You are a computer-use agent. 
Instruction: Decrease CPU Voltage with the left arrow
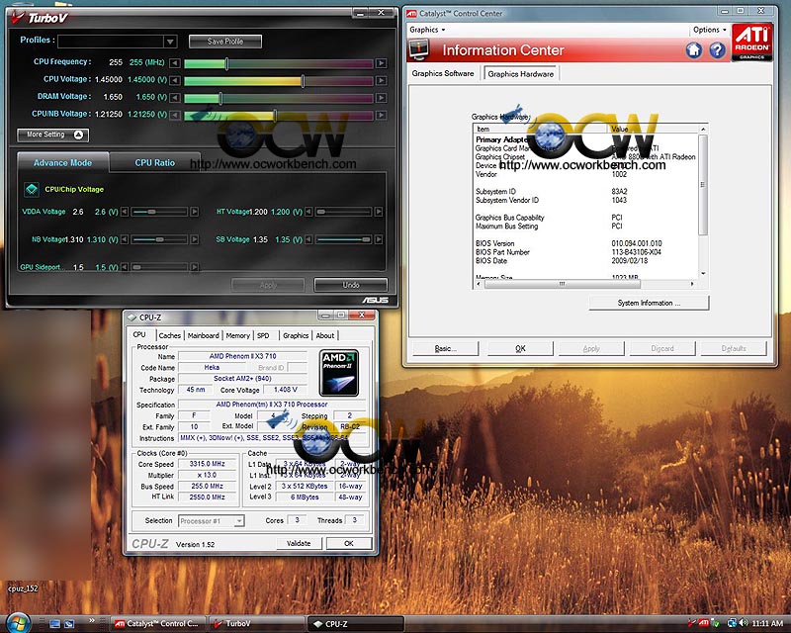pyautogui.click(x=175, y=81)
